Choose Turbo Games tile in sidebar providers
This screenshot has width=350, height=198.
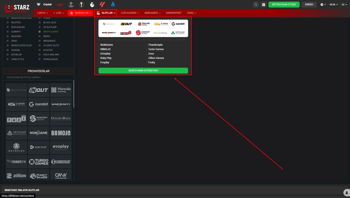(38, 162)
